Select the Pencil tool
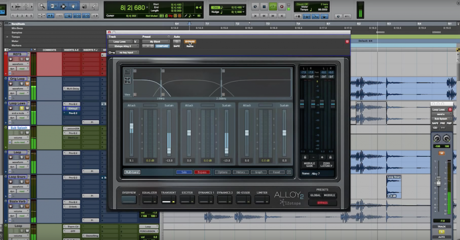Screen dimensions: 460x240 pyautogui.click(x=94, y=6)
